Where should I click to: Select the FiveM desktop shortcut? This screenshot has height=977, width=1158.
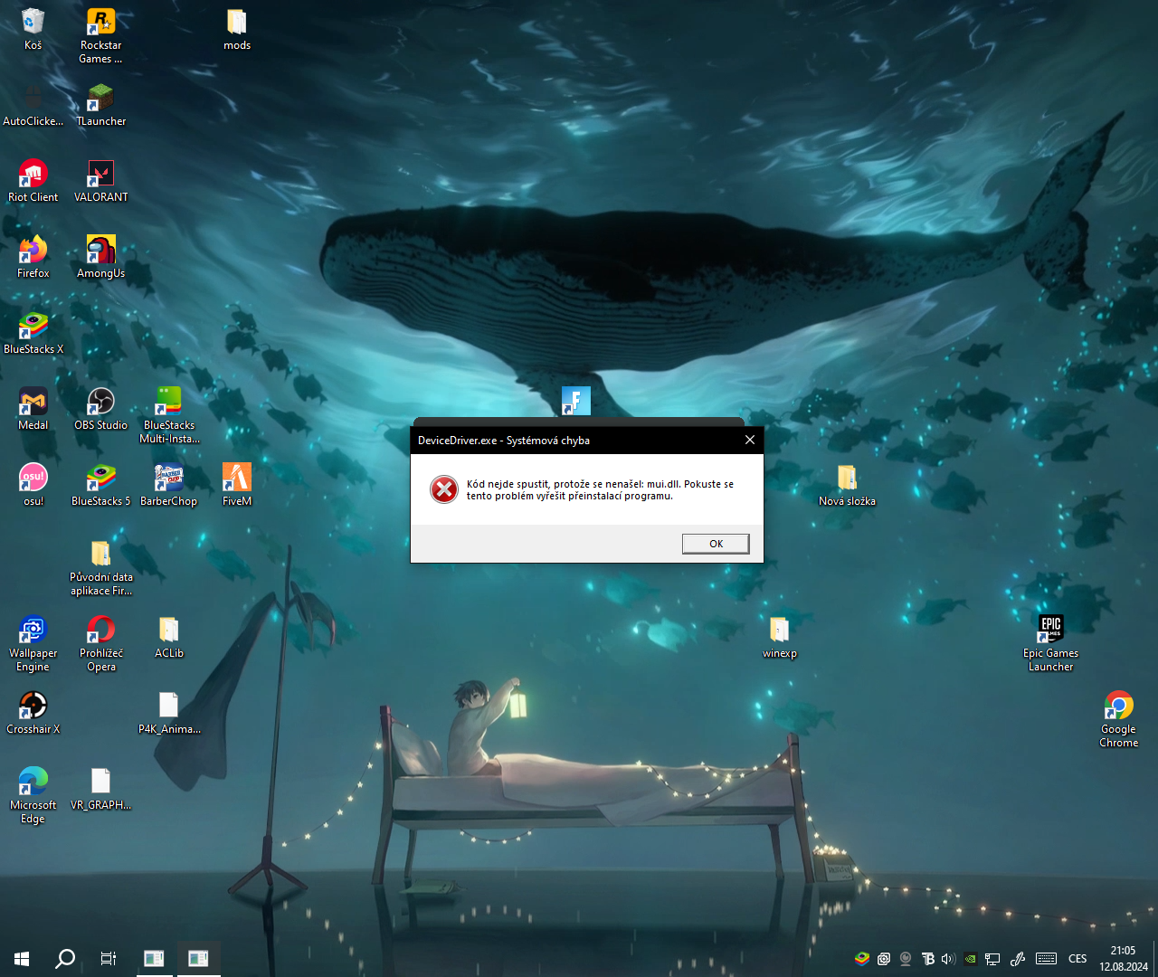237,485
